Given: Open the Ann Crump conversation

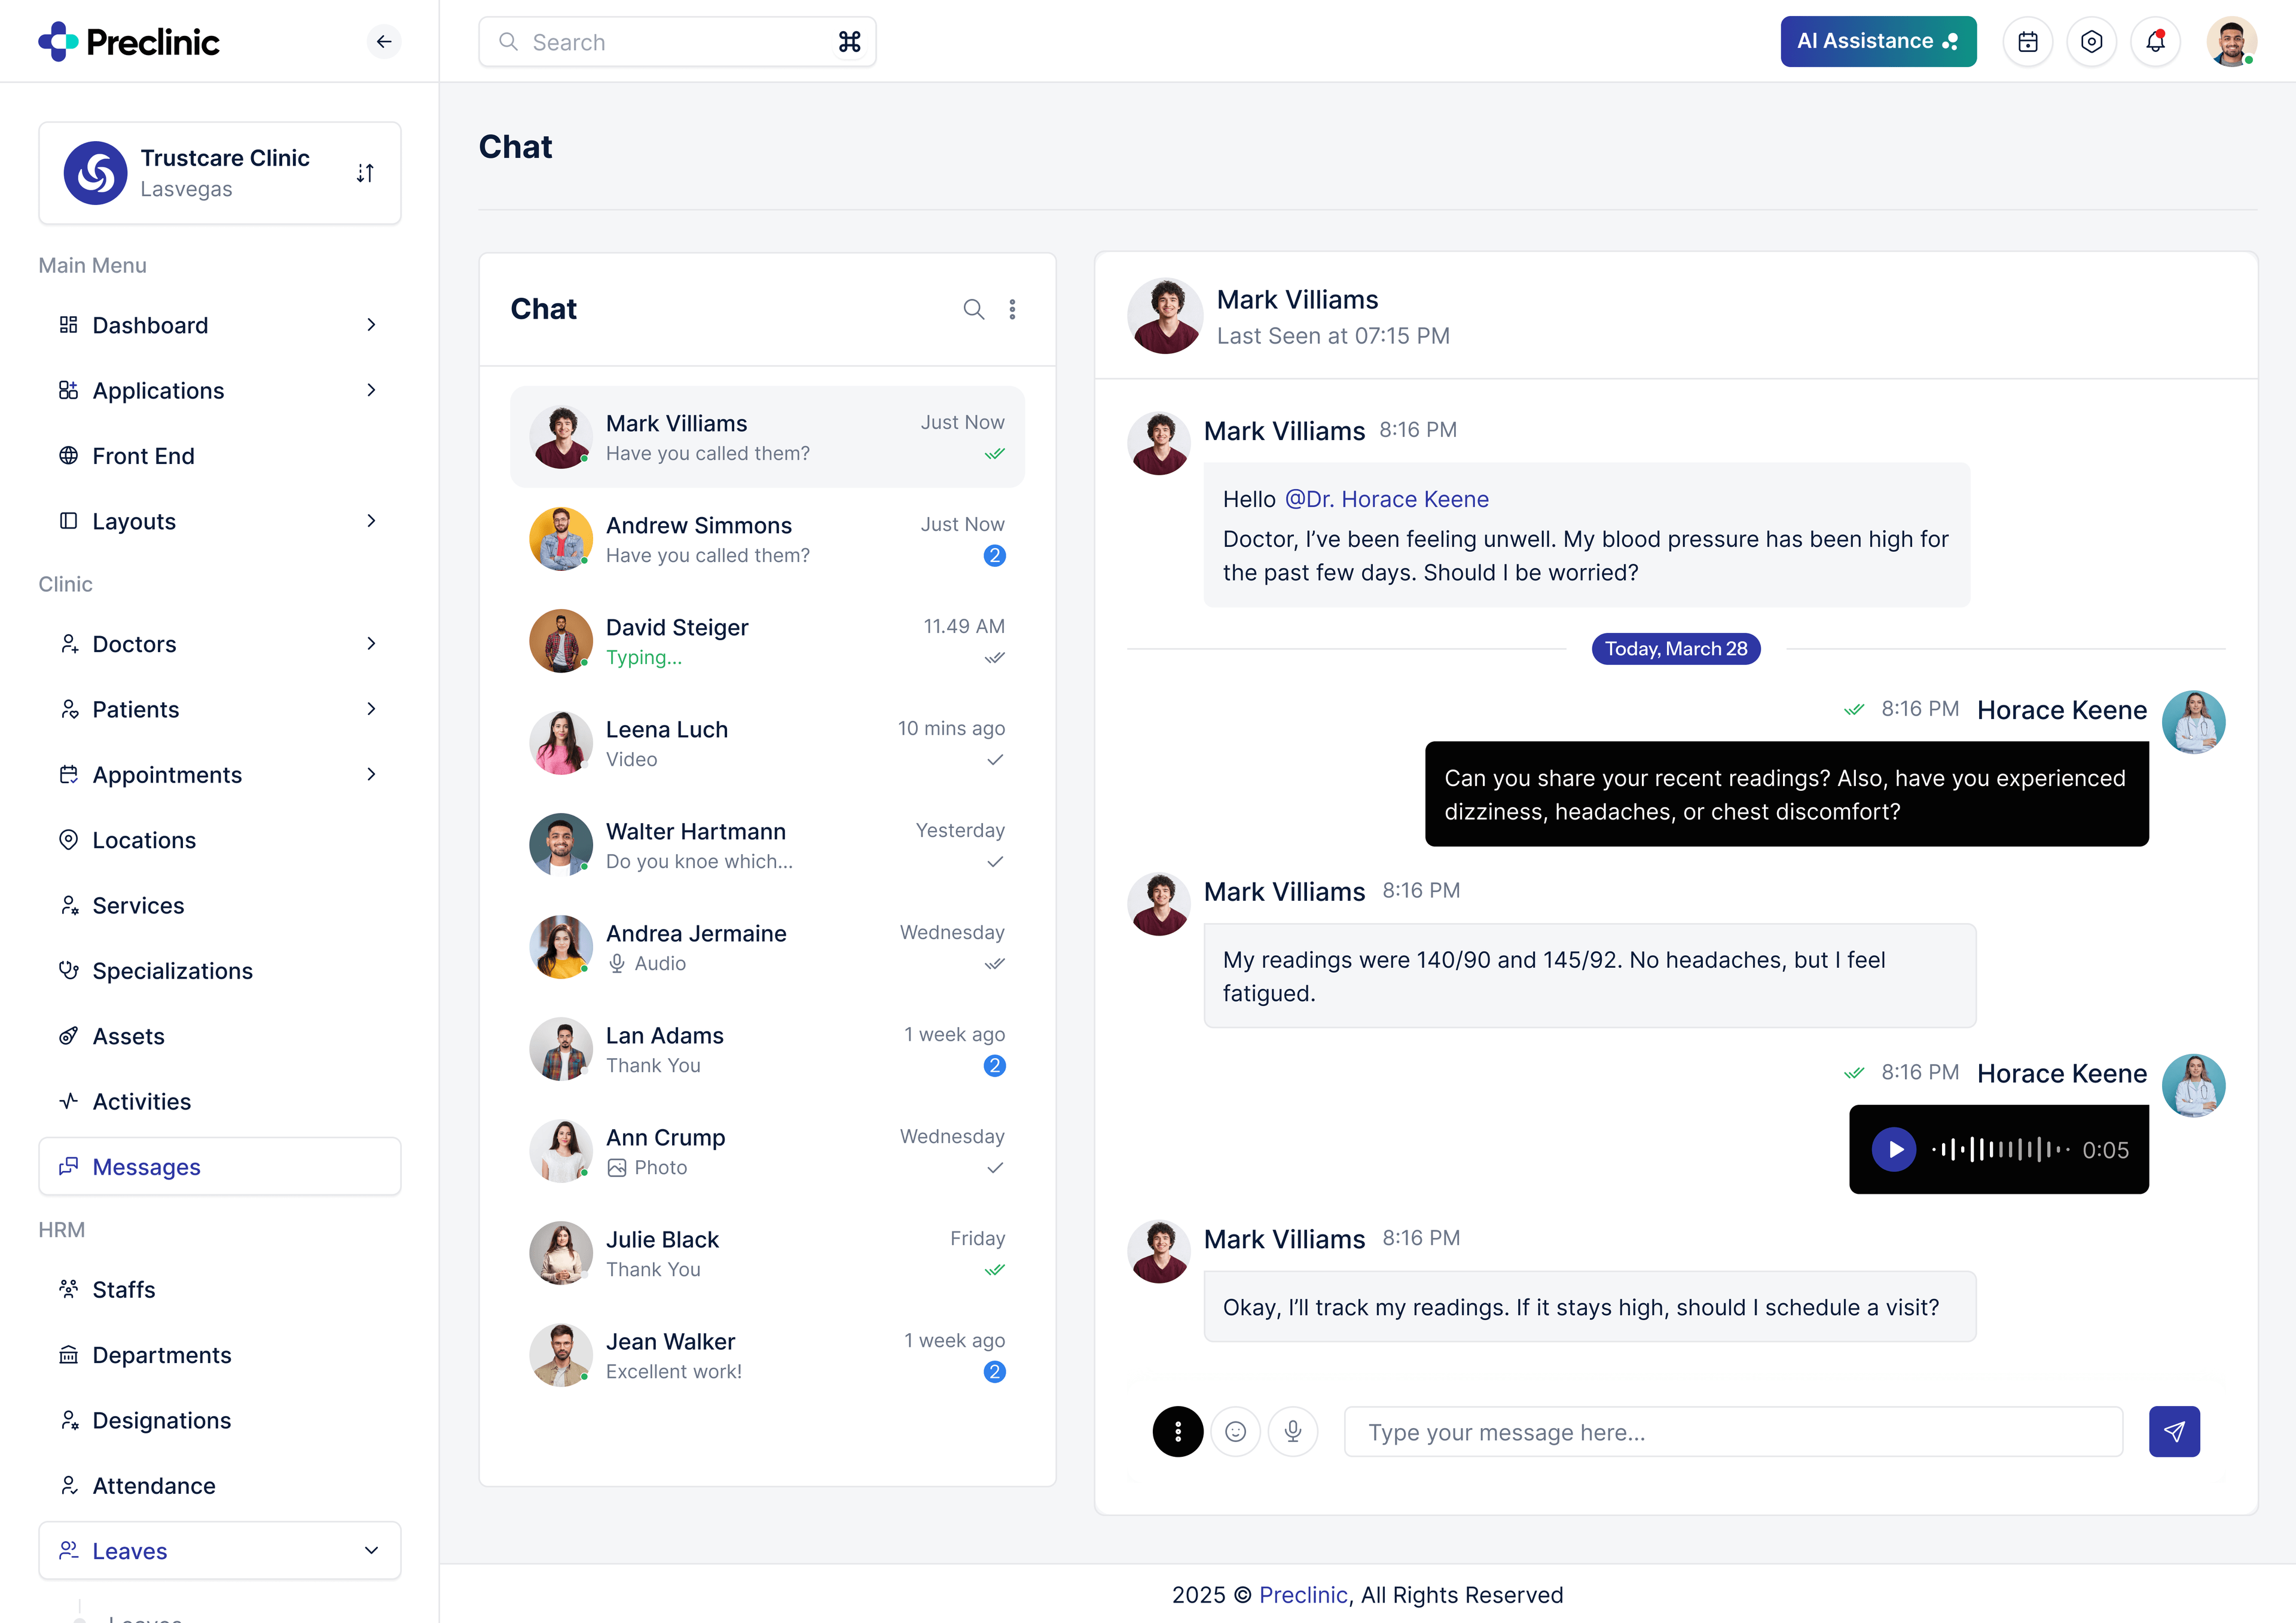Looking at the screenshot, I should point(767,1151).
